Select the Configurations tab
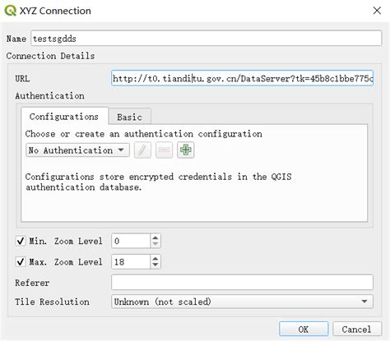This screenshot has height=341, width=390. (64, 117)
